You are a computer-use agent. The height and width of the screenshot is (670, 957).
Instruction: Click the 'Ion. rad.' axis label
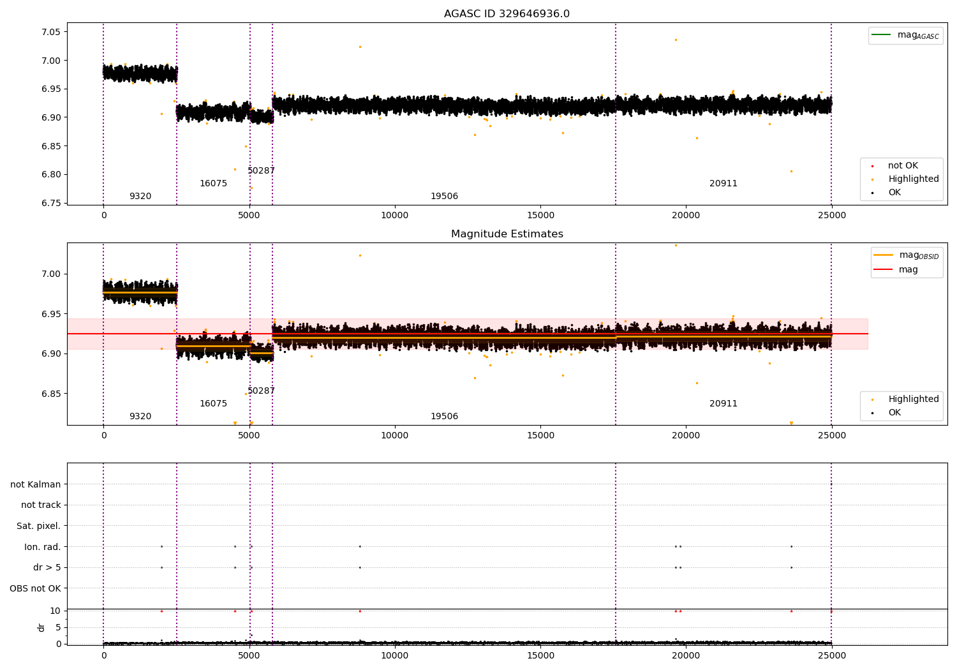pos(43,547)
